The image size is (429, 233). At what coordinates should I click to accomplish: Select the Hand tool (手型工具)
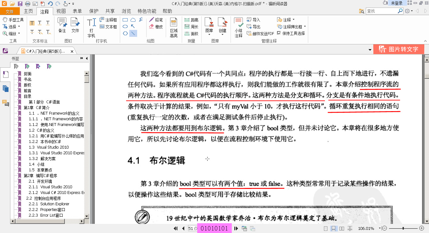[13, 20]
